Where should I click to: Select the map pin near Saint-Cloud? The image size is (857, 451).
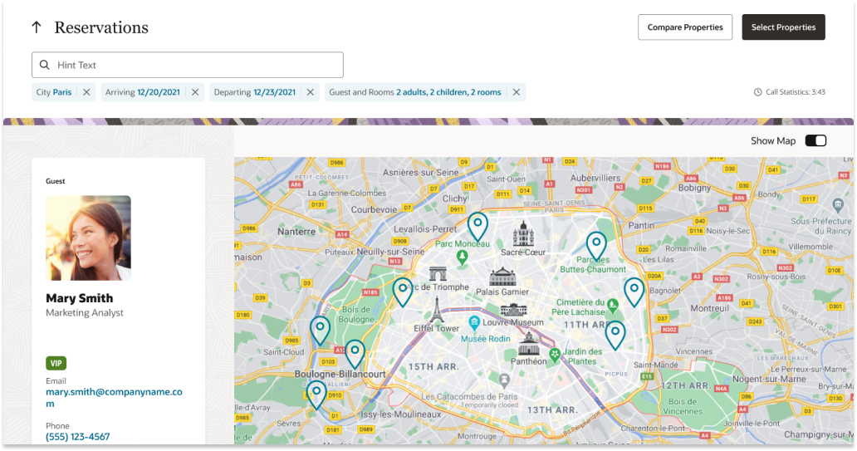(320, 329)
